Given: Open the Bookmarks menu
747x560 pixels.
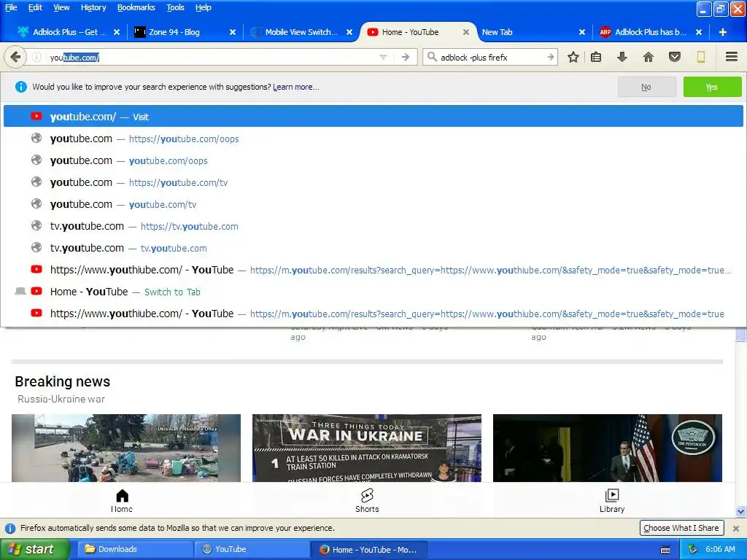Looking at the screenshot, I should click(136, 7).
